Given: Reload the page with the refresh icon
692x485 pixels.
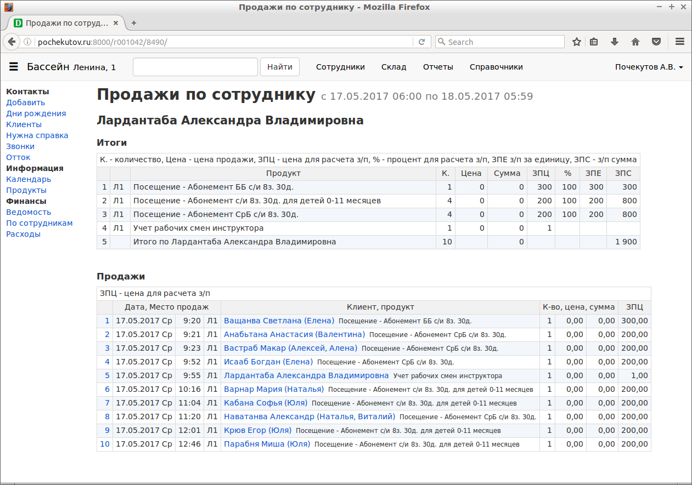Looking at the screenshot, I should (421, 42).
